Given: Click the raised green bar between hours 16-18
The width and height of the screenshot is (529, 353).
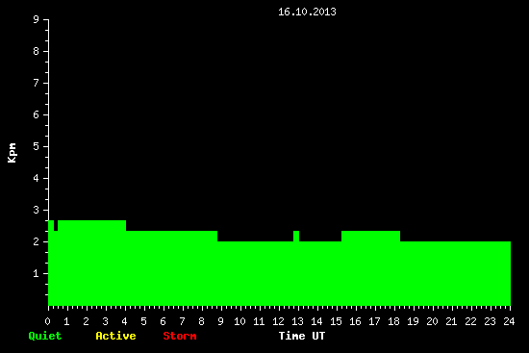Looking at the screenshot, I should [x=370, y=237].
